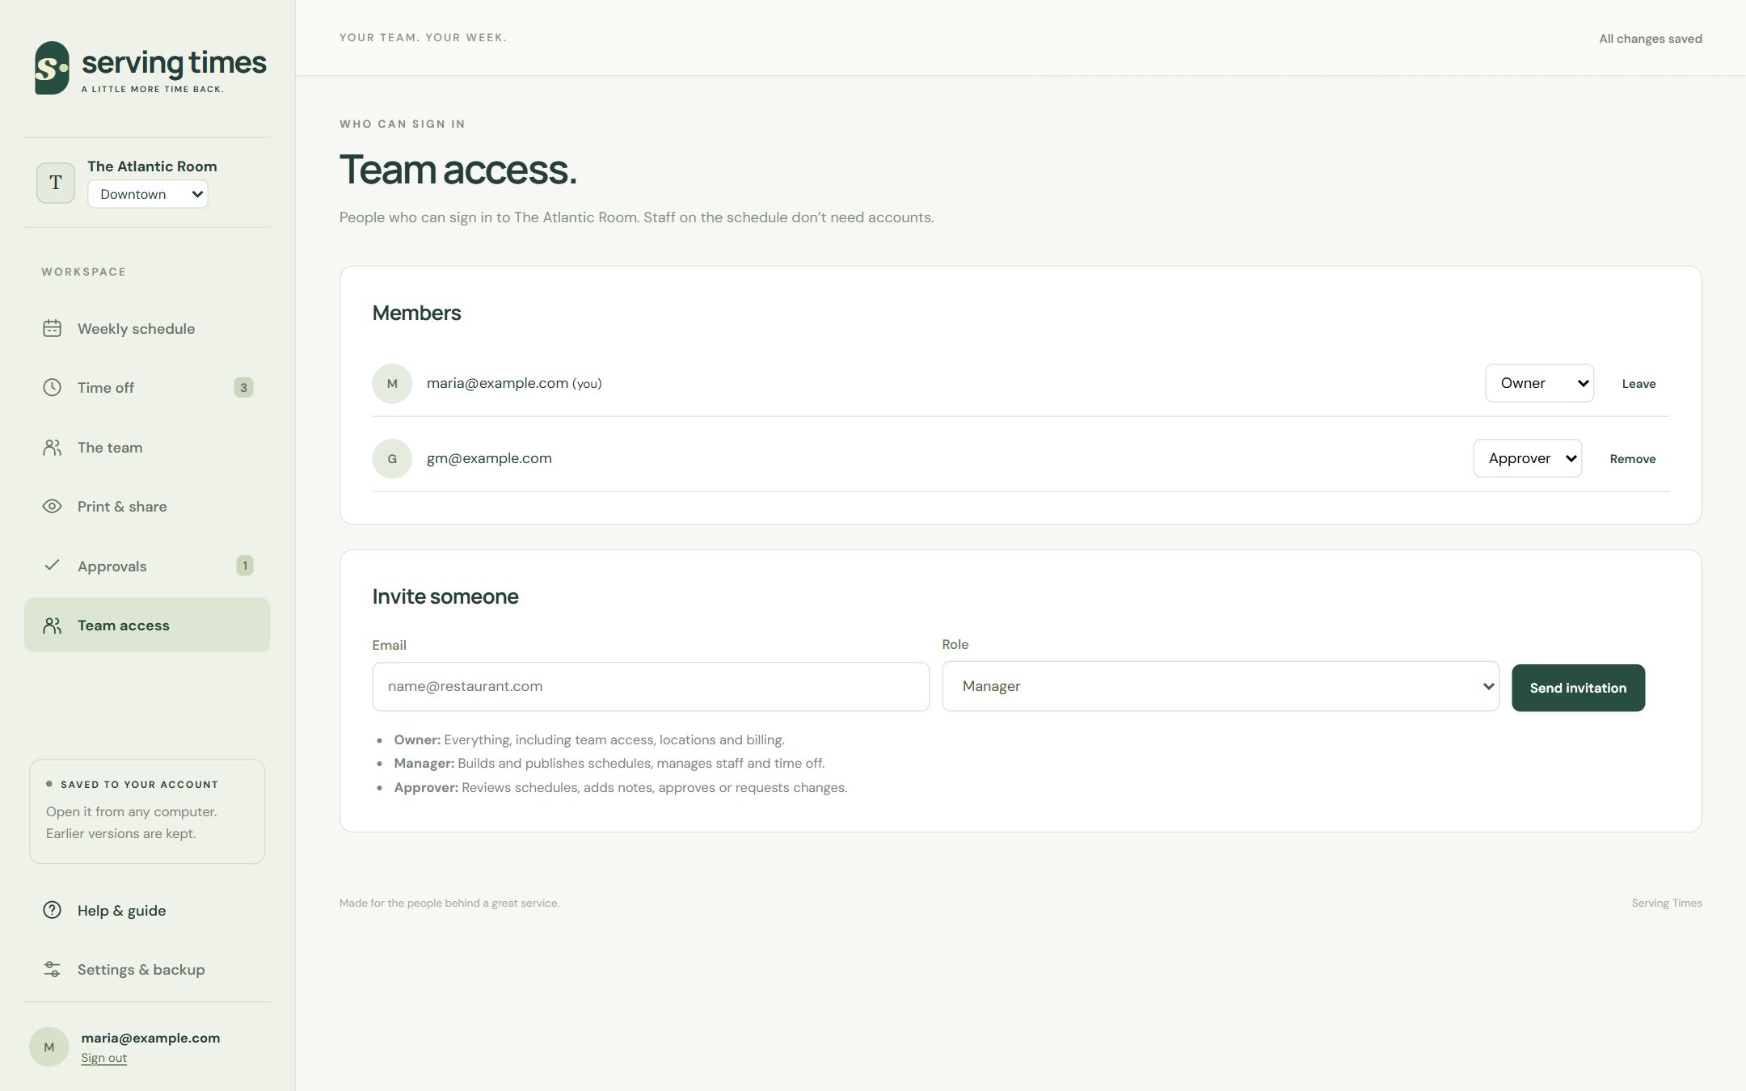This screenshot has width=1746, height=1091.
Task: Click the "All changes saved" status text
Action: [1650, 39]
